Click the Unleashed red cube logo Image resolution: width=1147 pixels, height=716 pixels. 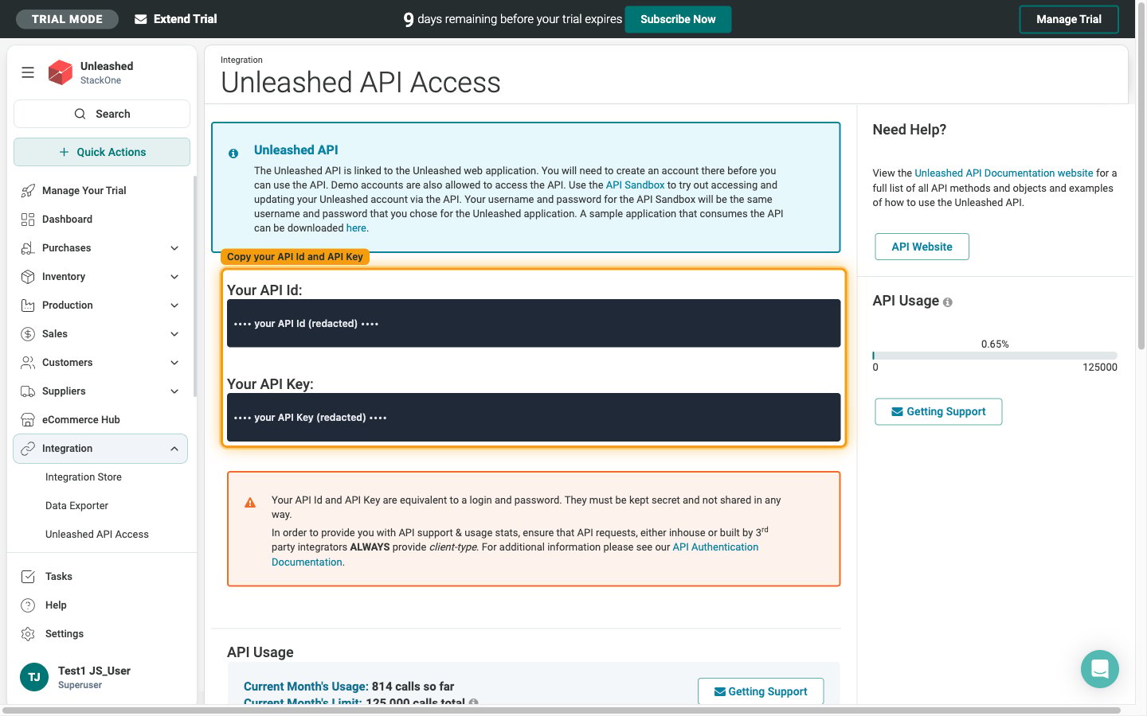[x=61, y=72]
